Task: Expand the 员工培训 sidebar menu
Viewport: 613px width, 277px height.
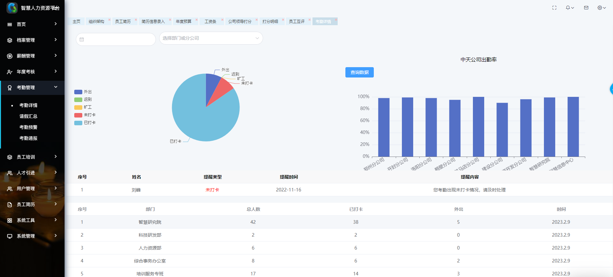Action: point(32,157)
